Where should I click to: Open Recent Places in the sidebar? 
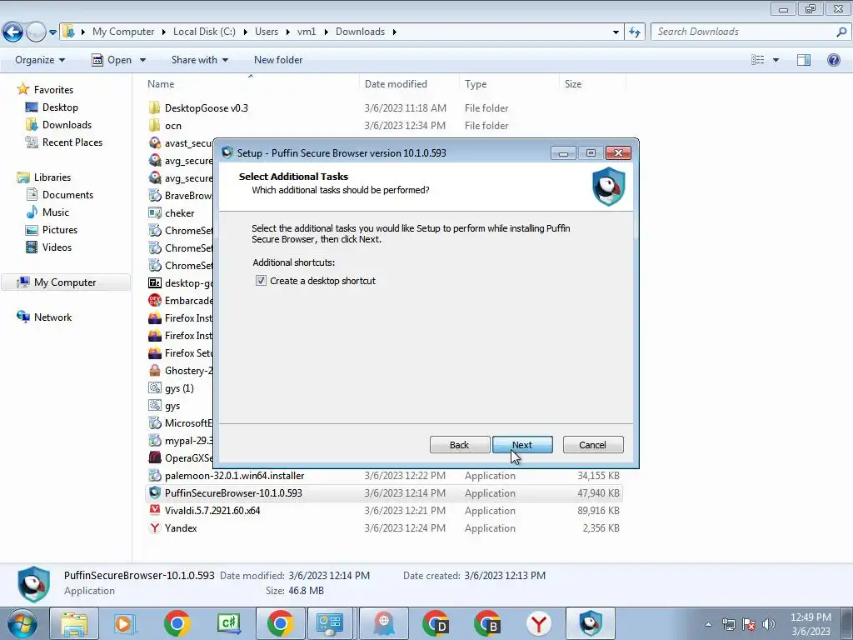[72, 142]
